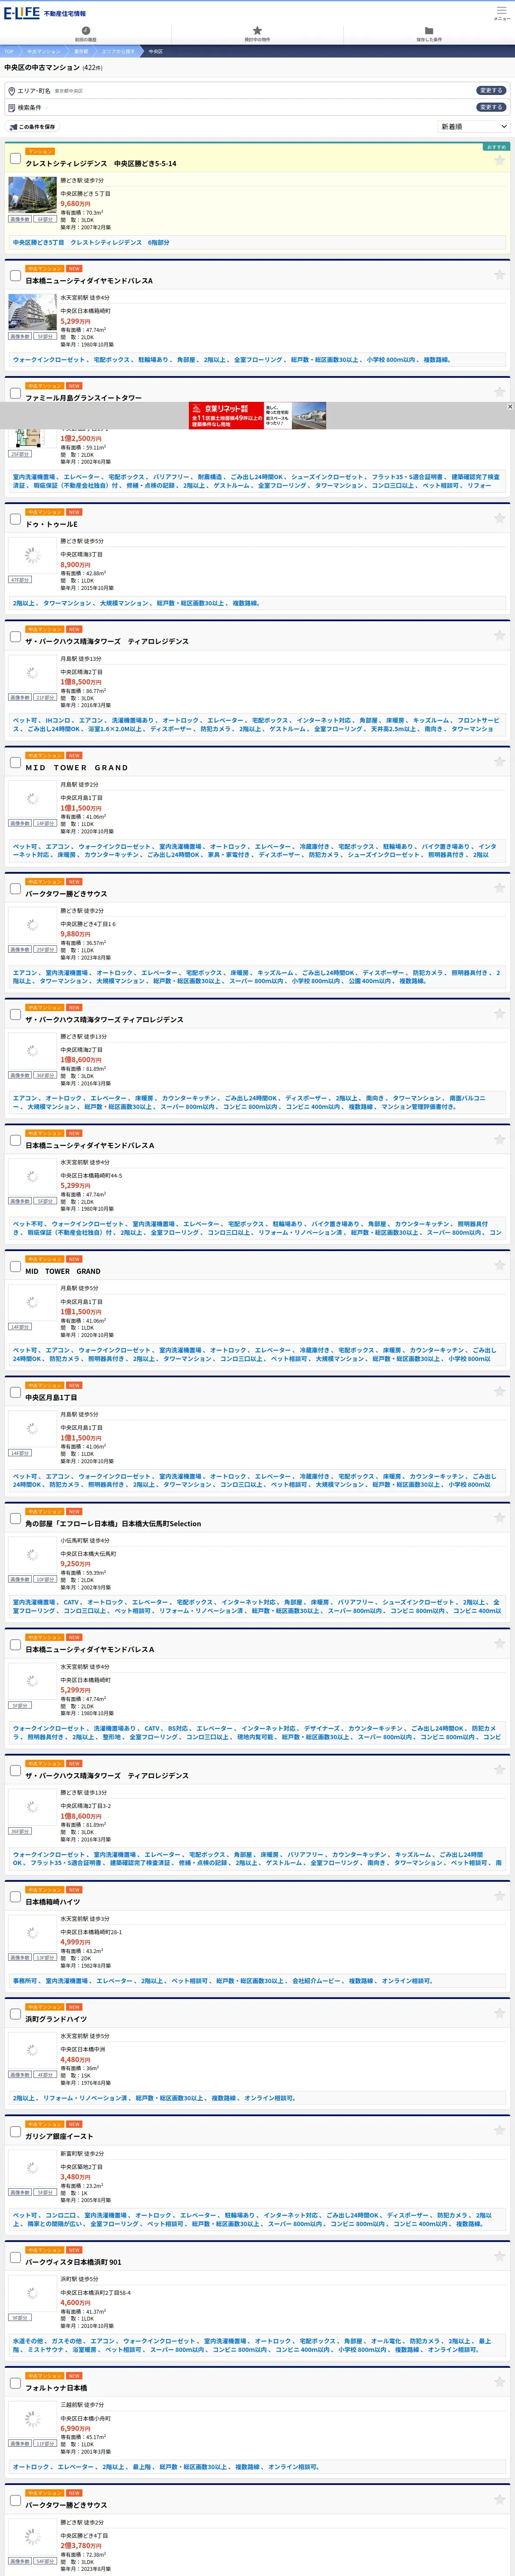Open the ドゥ・トゥールE listing title

coord(51,524)
